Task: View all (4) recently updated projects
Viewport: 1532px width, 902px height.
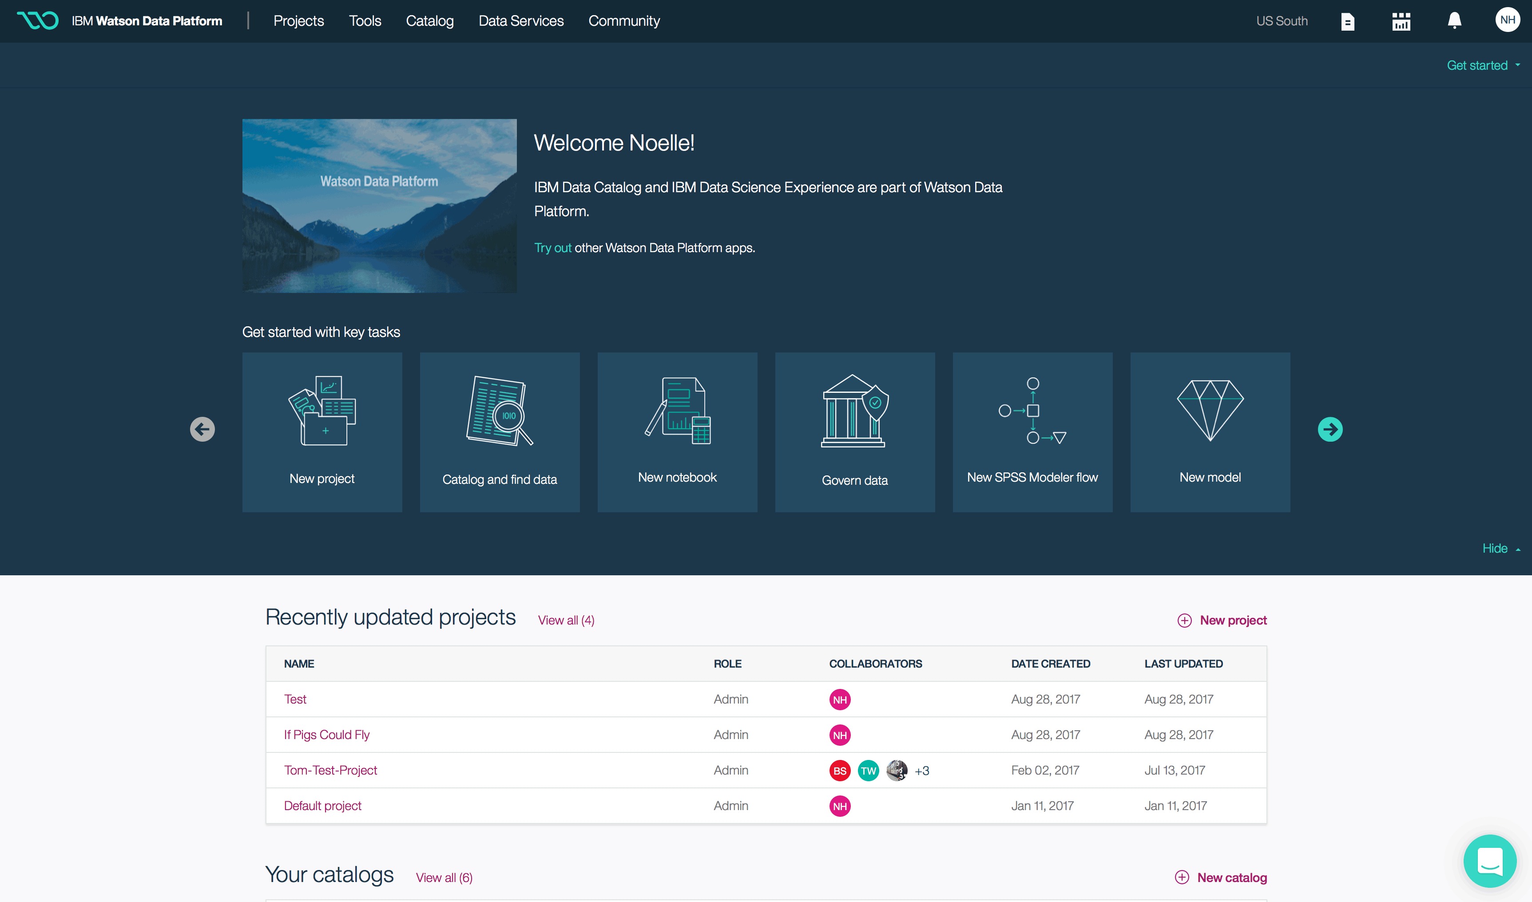Action: [566, 620]
